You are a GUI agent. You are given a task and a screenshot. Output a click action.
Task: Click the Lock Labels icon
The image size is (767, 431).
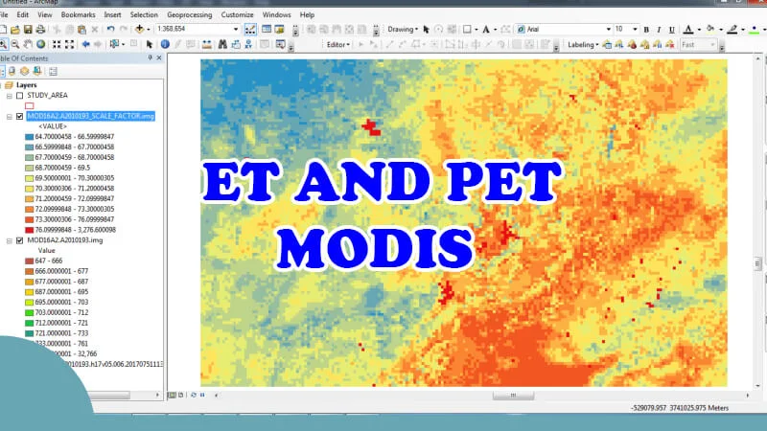[644, 45]
